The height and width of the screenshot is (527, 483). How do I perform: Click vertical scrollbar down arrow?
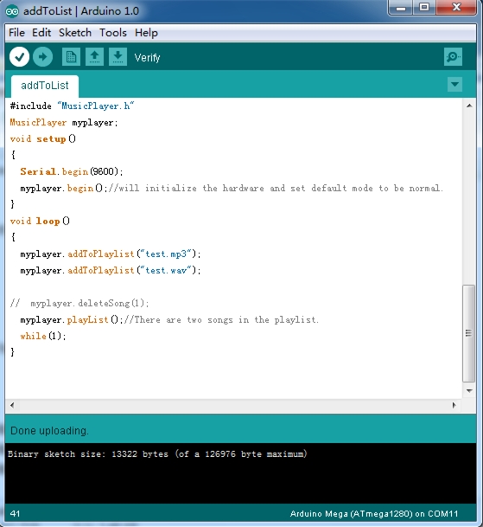[x=469, y=390]
